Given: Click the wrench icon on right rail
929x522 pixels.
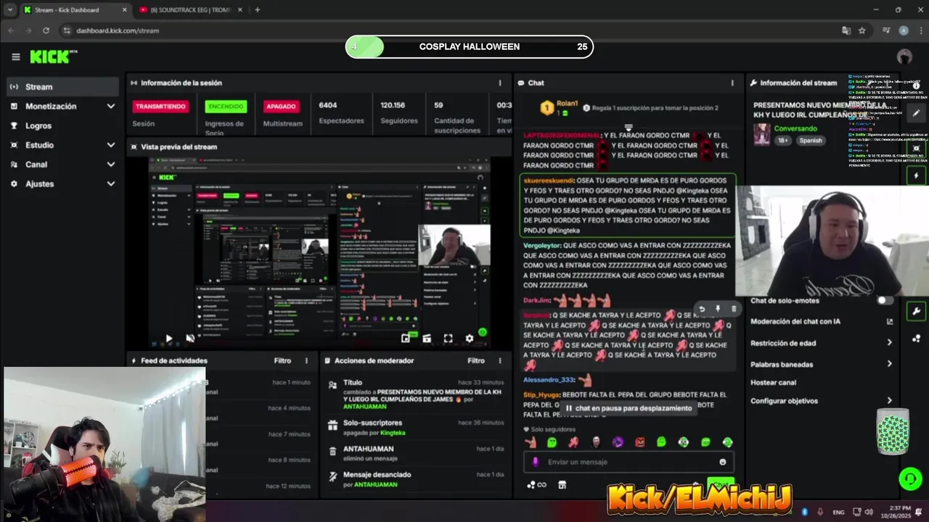Looking at the screenshot, I should coord(916,312).
